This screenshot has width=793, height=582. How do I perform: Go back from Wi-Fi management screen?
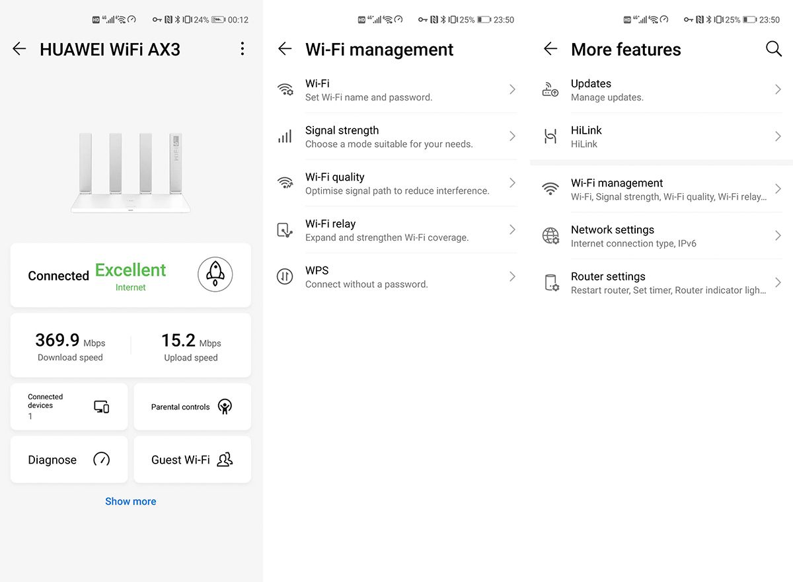pos(285,49)
